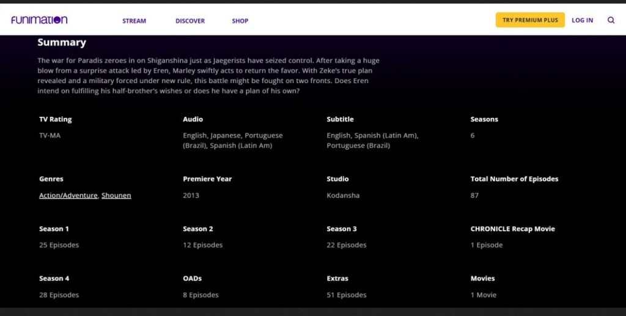
Task: Click the 'Season 2' label
Action: [x=198, y=229]
